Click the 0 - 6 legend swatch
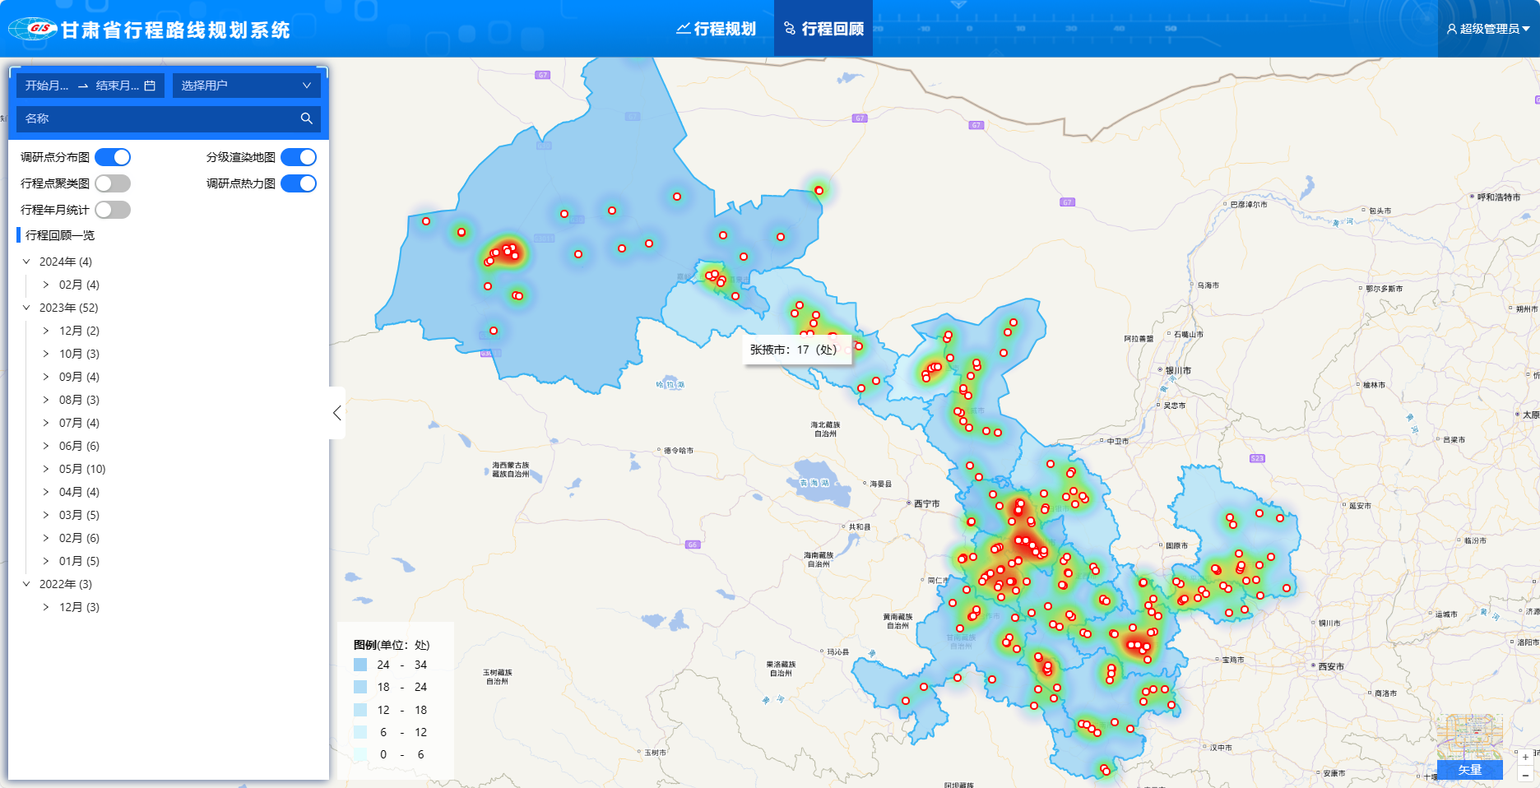1540x788 pixels. (x=360, y=754)
